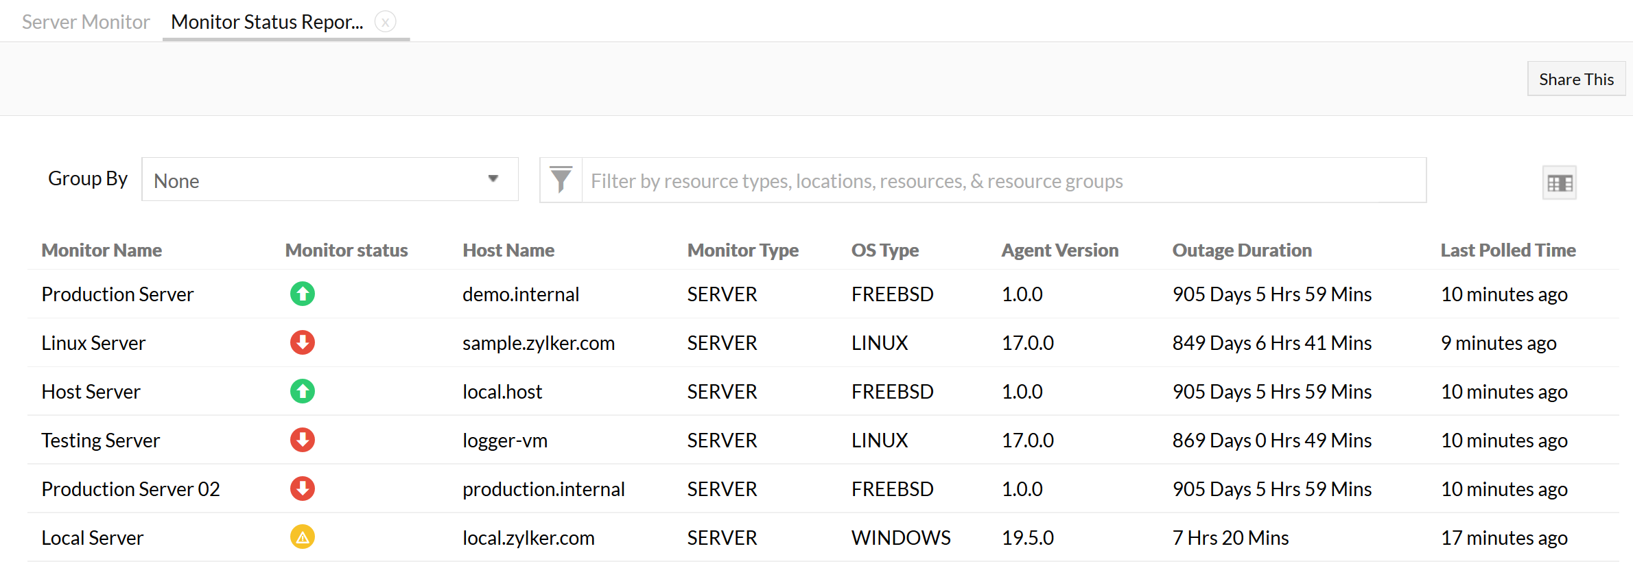Close the Monitor Status Report tab

coord(386,22)
